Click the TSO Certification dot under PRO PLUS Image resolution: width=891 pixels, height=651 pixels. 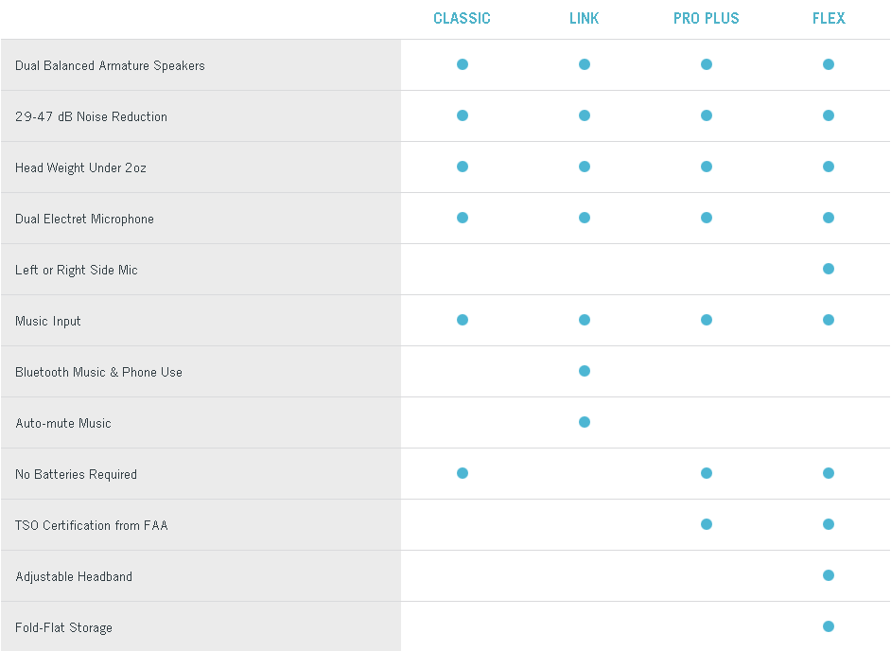tap(707, 524)
